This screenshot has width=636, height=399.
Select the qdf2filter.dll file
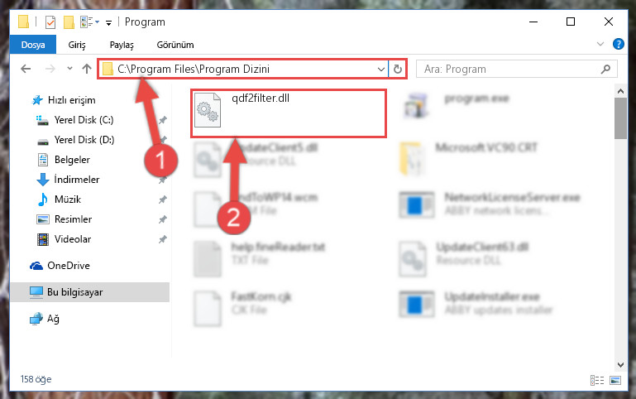289,113
